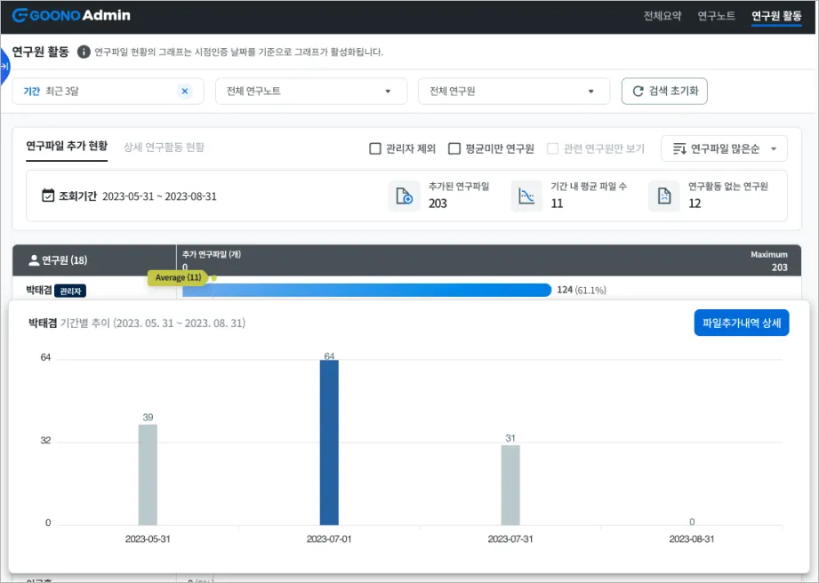Open the 전체요약 menu
Screen dimensions: 819x583
point(662,16)
